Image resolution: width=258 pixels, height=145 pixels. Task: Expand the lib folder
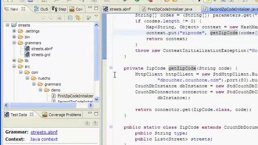[x=14, y=60]
